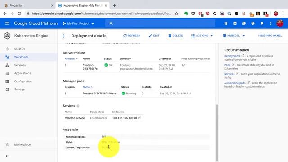Click the browser address bar URL
This screenshot has width=288, height=162.
101,13
